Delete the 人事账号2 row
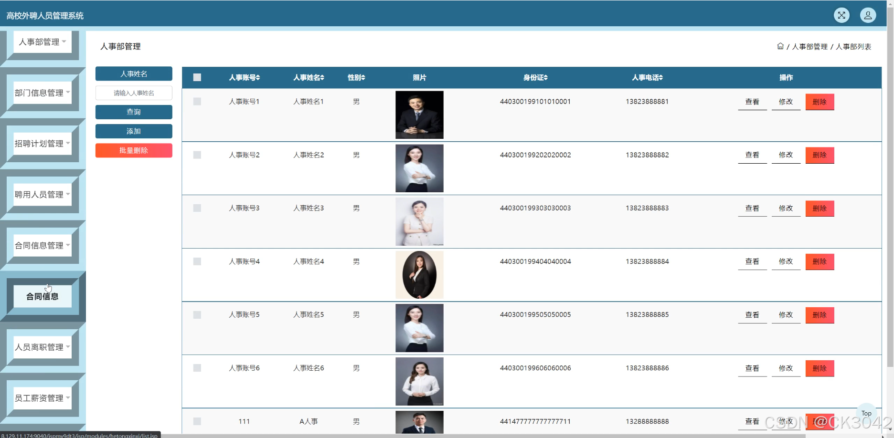 click(819, 155)
